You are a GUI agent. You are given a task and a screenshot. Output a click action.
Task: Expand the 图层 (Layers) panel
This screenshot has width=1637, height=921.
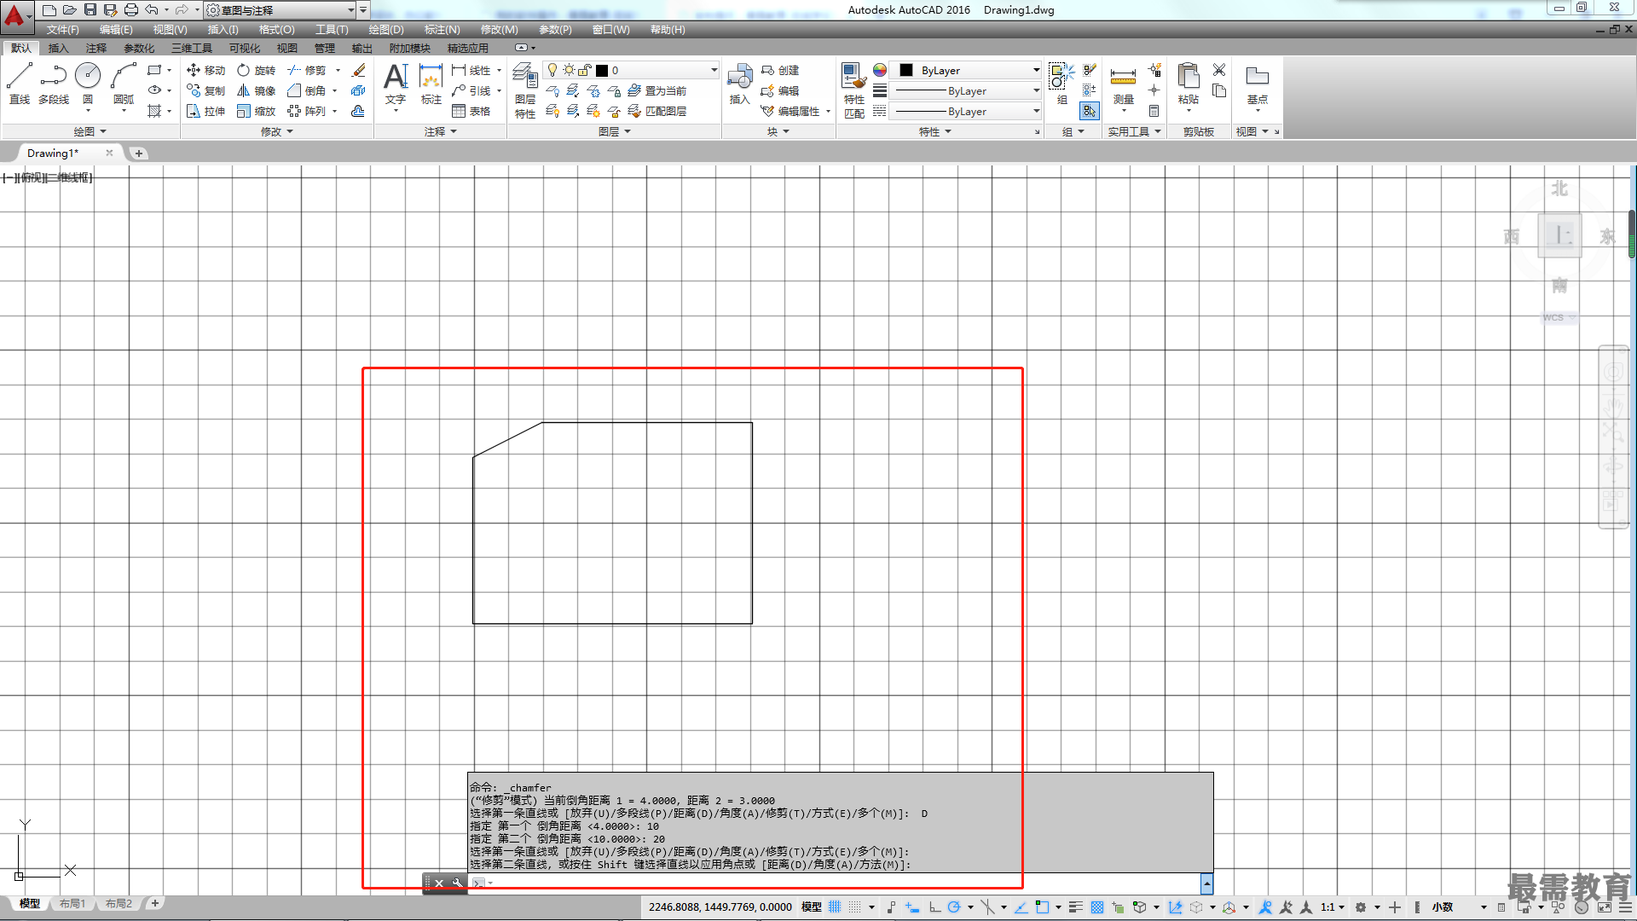pos(614,131)
